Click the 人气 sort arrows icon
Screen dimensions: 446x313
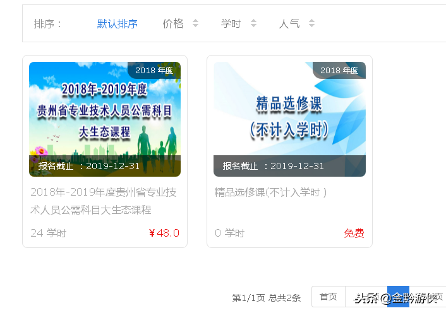(311, 23)
